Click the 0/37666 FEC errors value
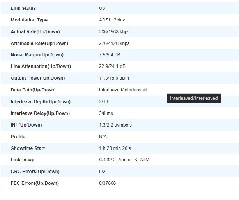 point(107,183)
